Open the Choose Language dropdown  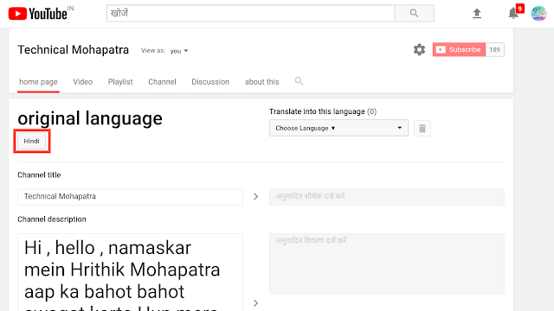point(338,128)
